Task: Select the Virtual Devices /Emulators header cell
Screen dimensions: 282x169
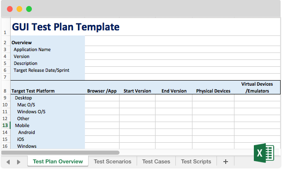Action: [257, 87]
